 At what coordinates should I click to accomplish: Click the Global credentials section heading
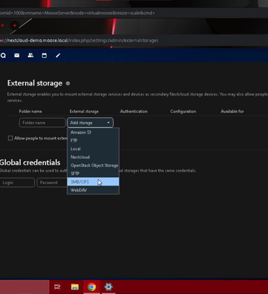30,163
